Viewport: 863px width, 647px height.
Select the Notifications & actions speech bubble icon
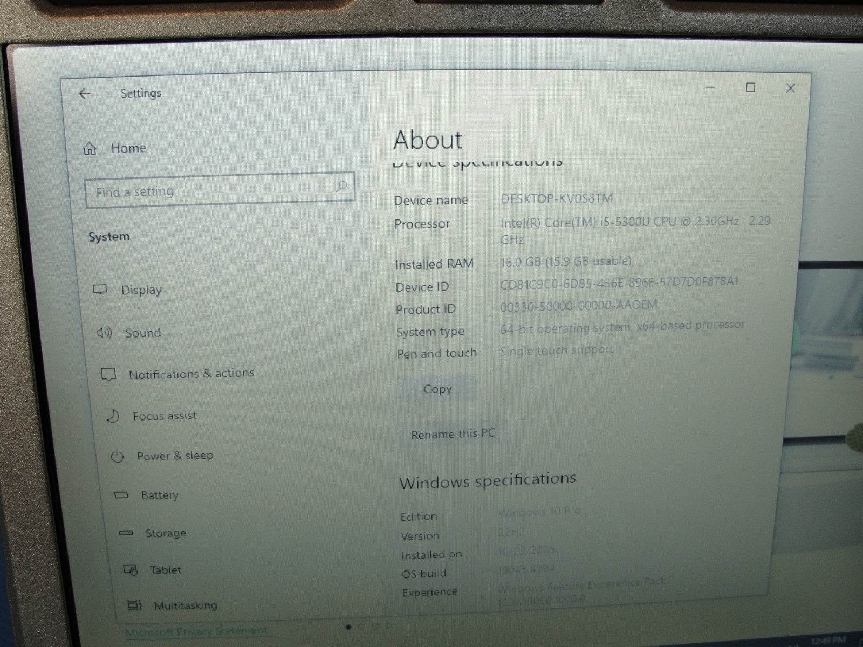109,374
